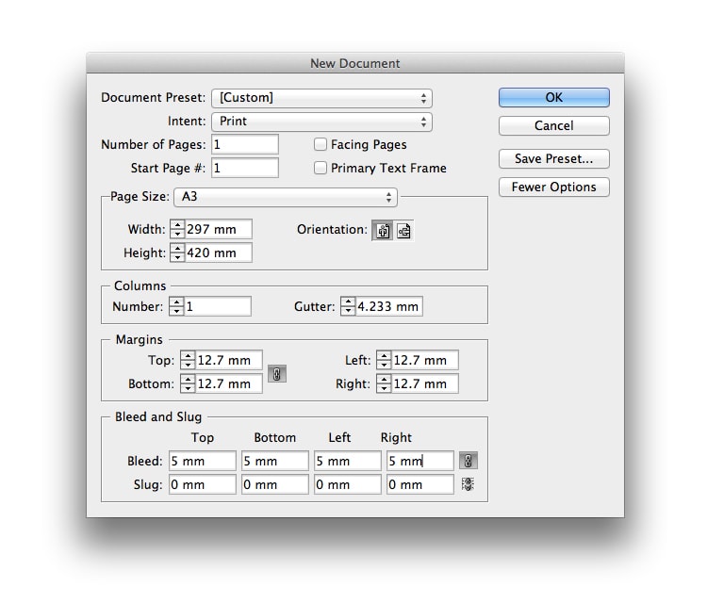Click the Right margin field

425,383
